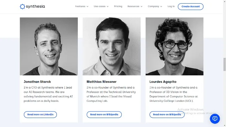The image size is (226, 127).
Task: Click the Matthias Niessner name heading
Action: [x=101, y=82]
